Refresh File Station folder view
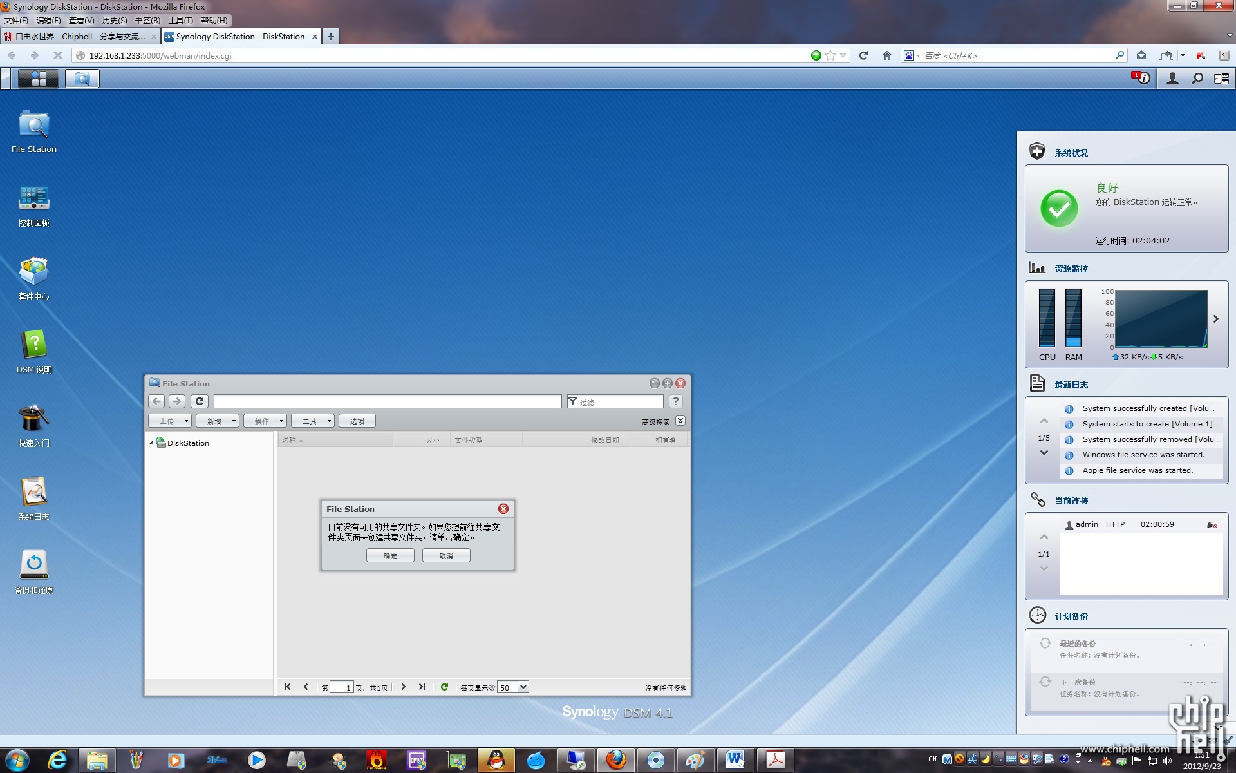This screenshot has width=1236, height=773. point(200,401)
